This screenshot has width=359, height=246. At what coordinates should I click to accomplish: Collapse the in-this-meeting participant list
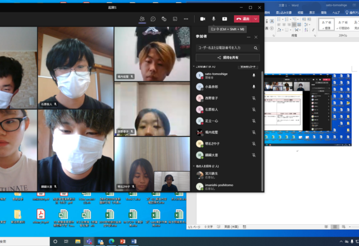point(194,67)
